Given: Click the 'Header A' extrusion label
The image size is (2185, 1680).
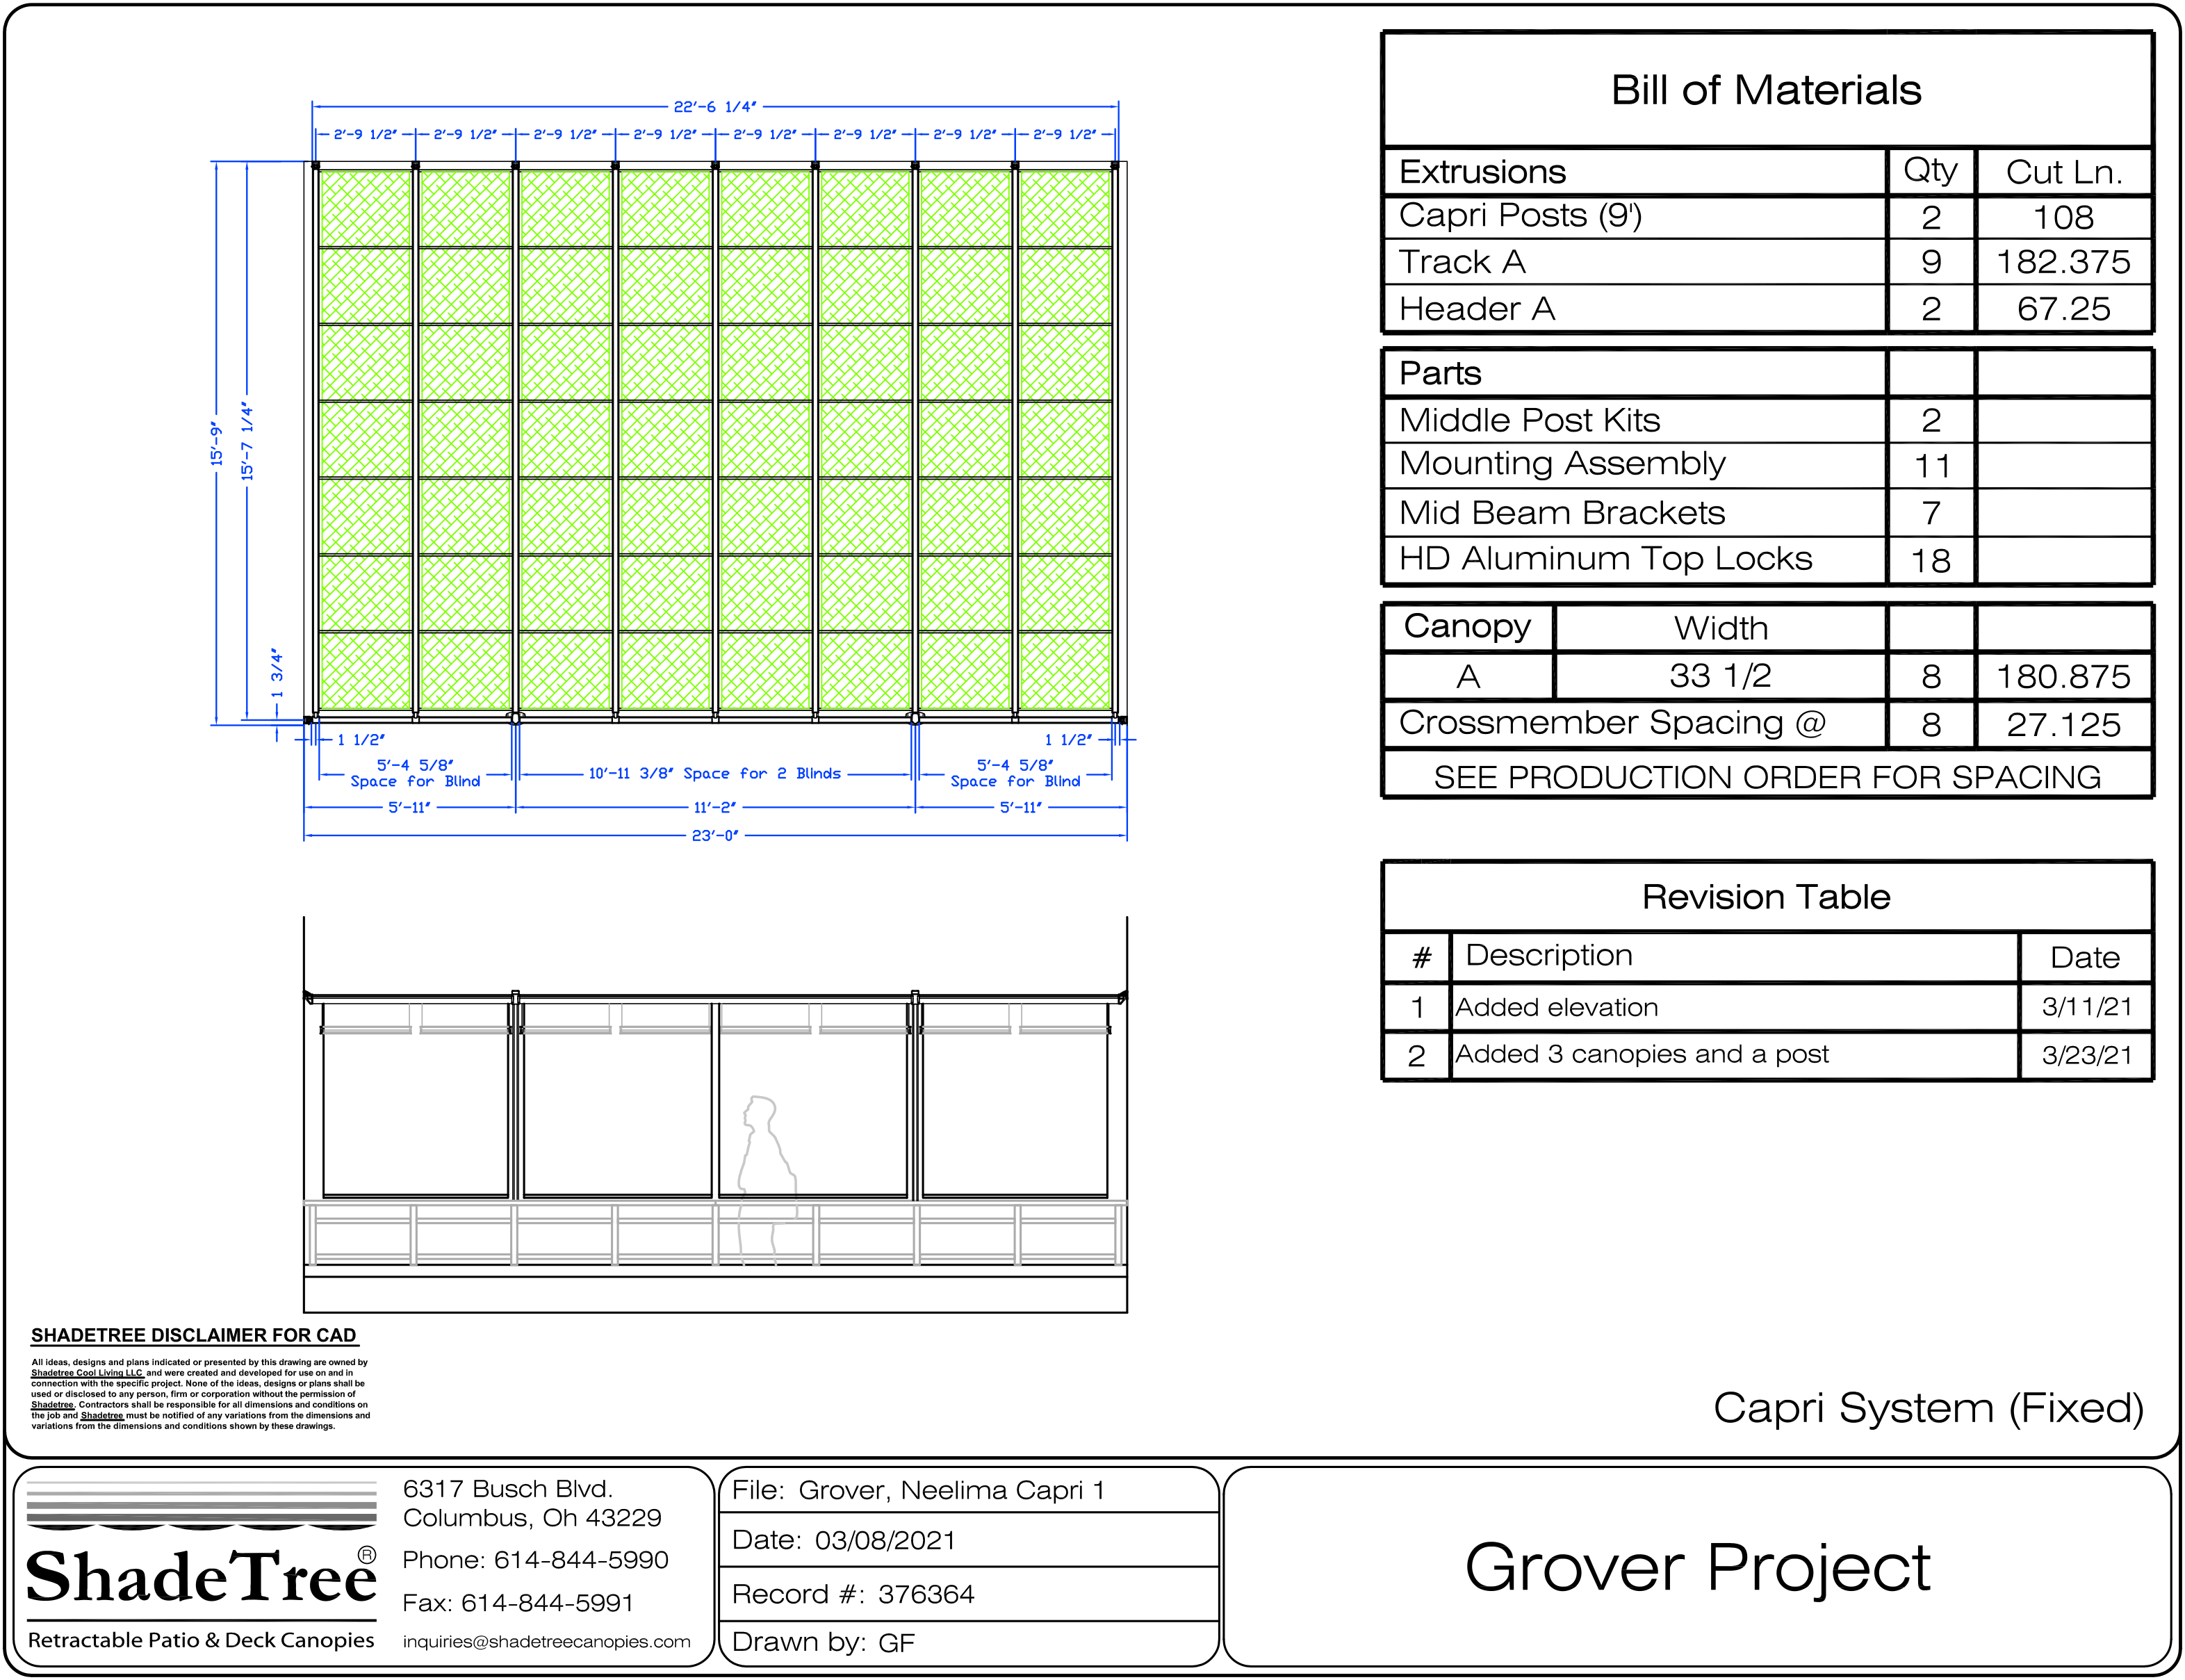Looking at the screenshot, I should point(1476,309).
